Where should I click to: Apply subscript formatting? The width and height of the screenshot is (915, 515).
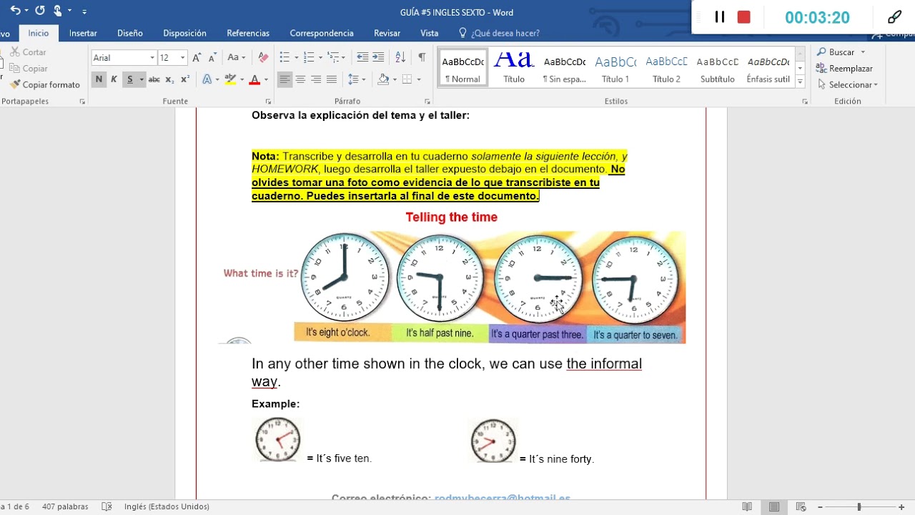[170, 79]
